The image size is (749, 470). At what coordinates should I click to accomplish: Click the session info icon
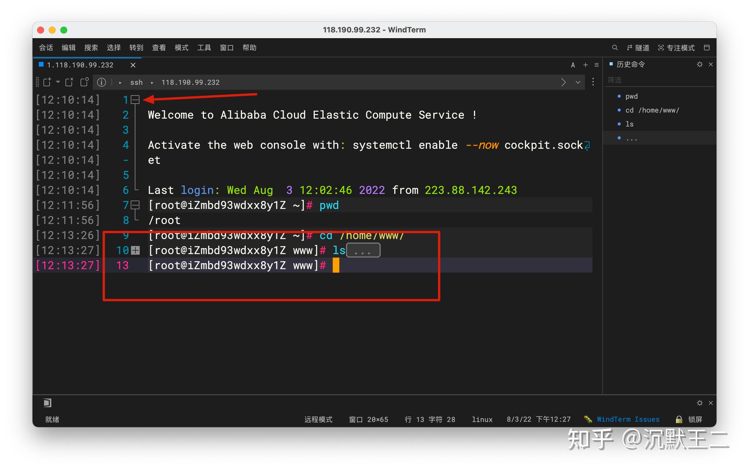[101, 82]
